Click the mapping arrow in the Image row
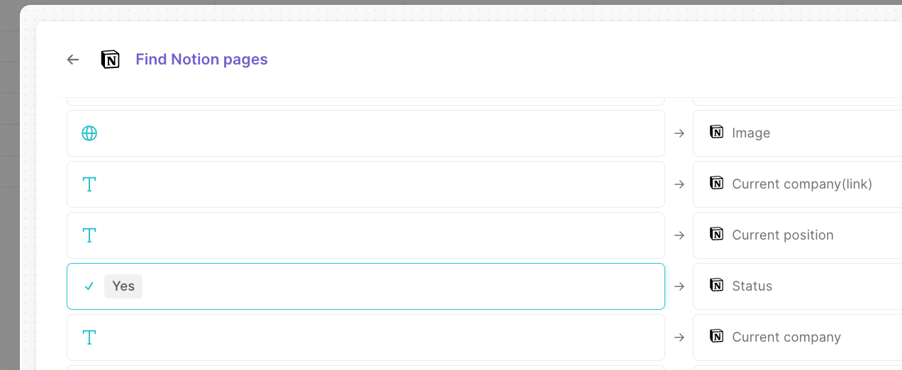This screenshot has width=902, height=370. tap(679, 133)
